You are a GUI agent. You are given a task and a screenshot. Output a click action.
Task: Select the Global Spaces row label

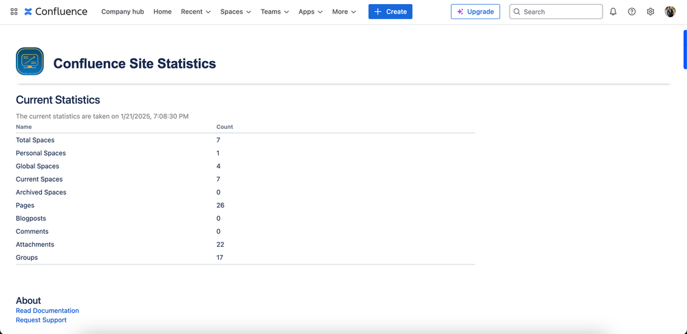point(37,166)
